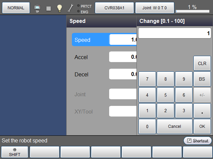The image size is (213, 159).
Task: Select the Accel row
Action: pos(90,57)
